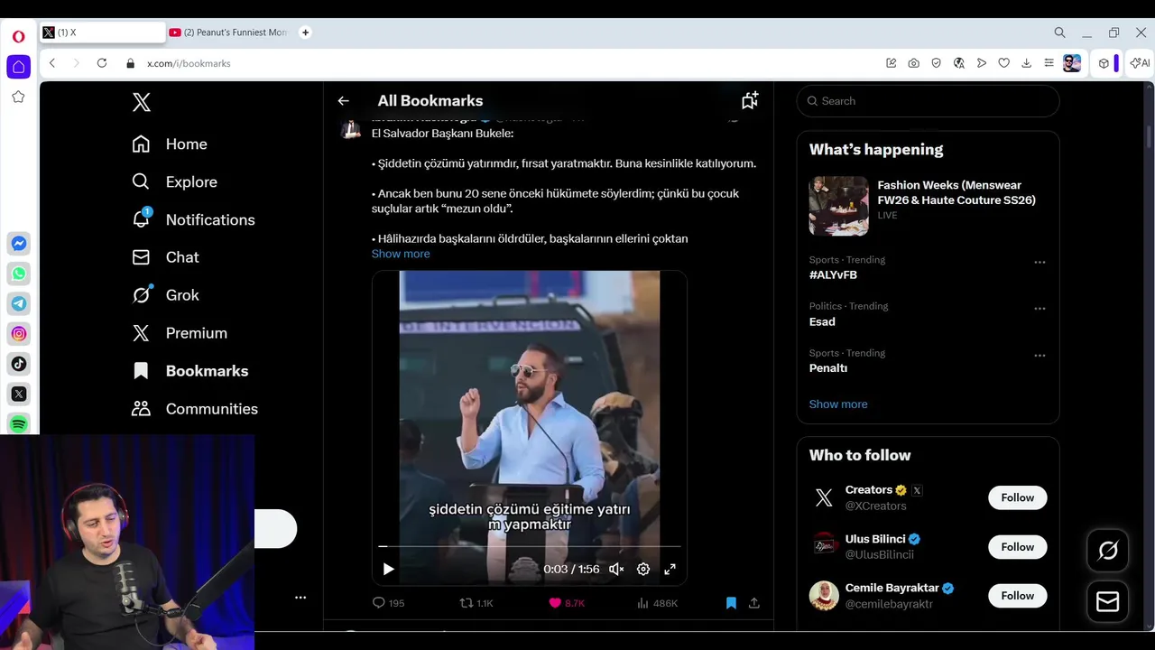Open Explore in X navigation

175,182
